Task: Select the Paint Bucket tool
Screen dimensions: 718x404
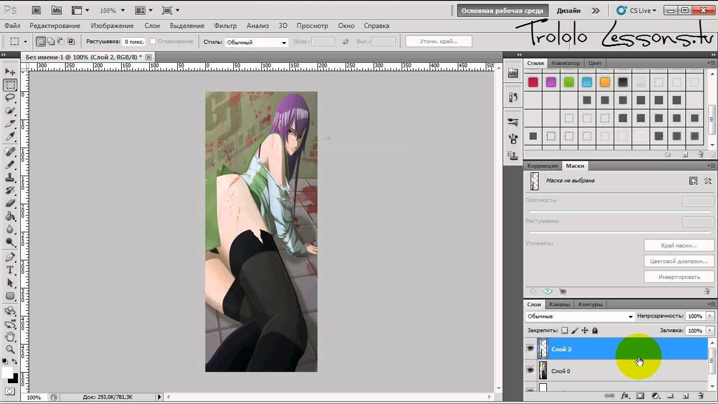Action: coord(10,216)
